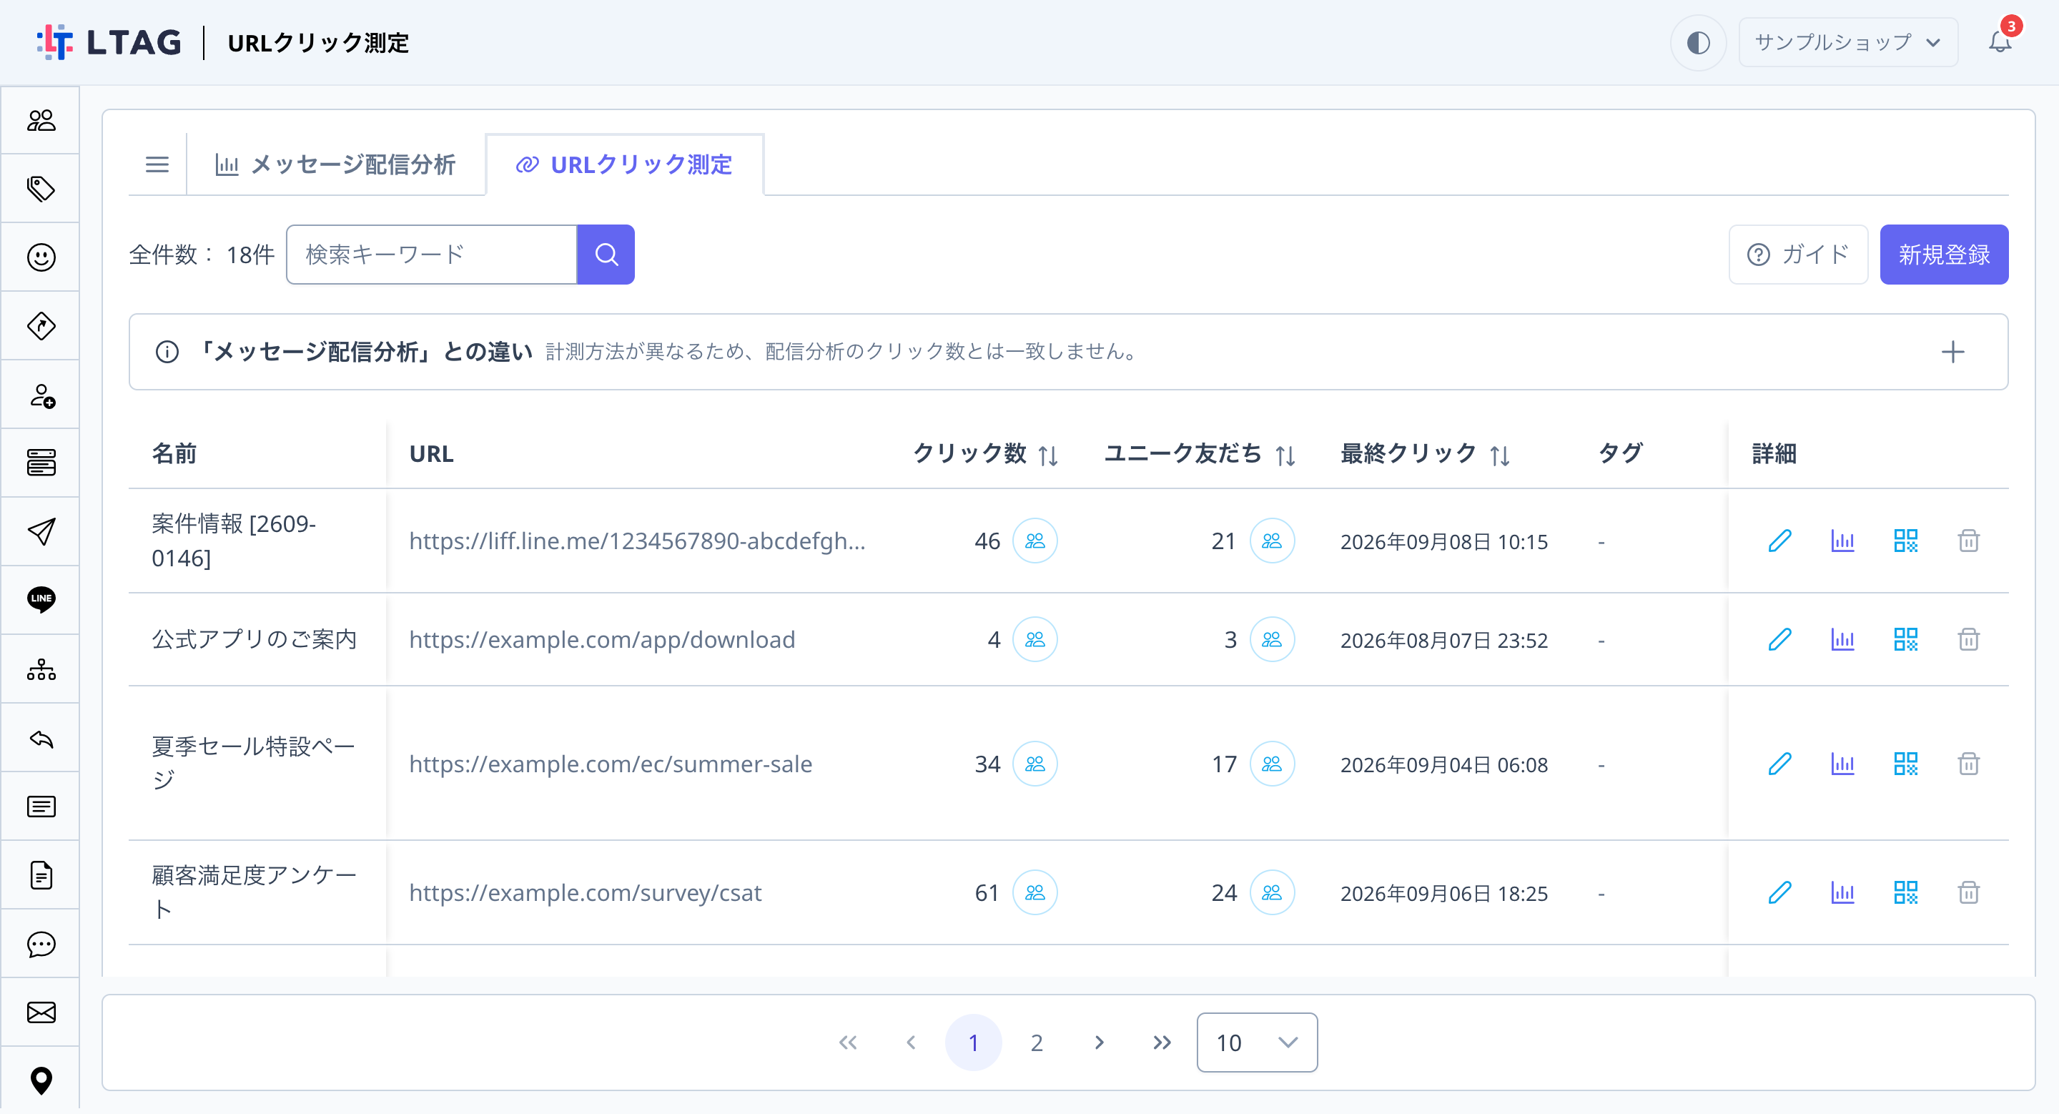Show QR code for 夏季セール特設ページ
The width and height of the screenshot is (2059, 1114).
[1905, 764]
